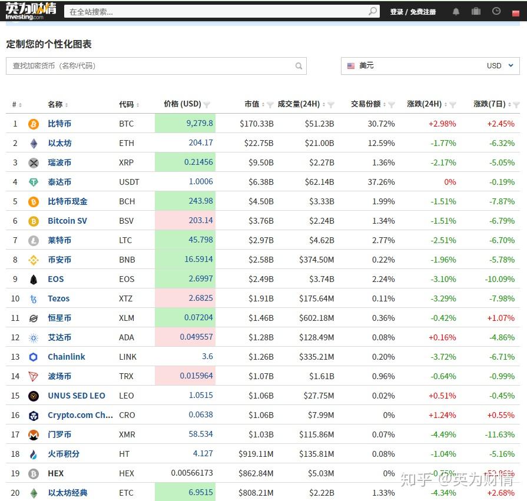
Task: Open the 以太坊 coin link
Action: [x=59, y=143]
